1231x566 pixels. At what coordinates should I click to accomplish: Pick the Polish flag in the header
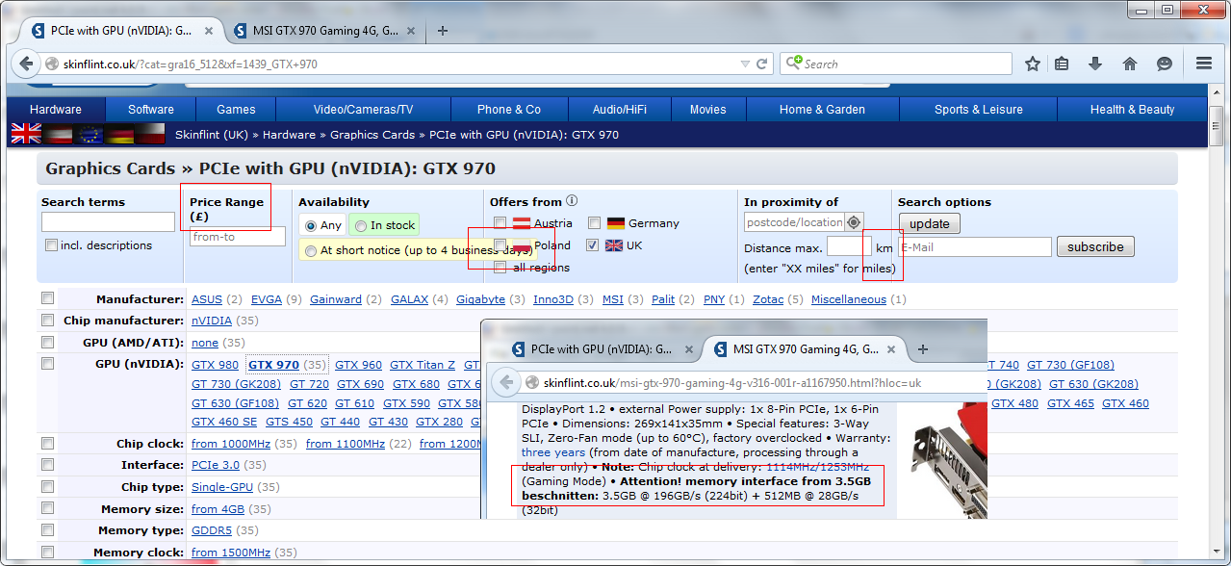pyautogui.click(x=151, y=135)
